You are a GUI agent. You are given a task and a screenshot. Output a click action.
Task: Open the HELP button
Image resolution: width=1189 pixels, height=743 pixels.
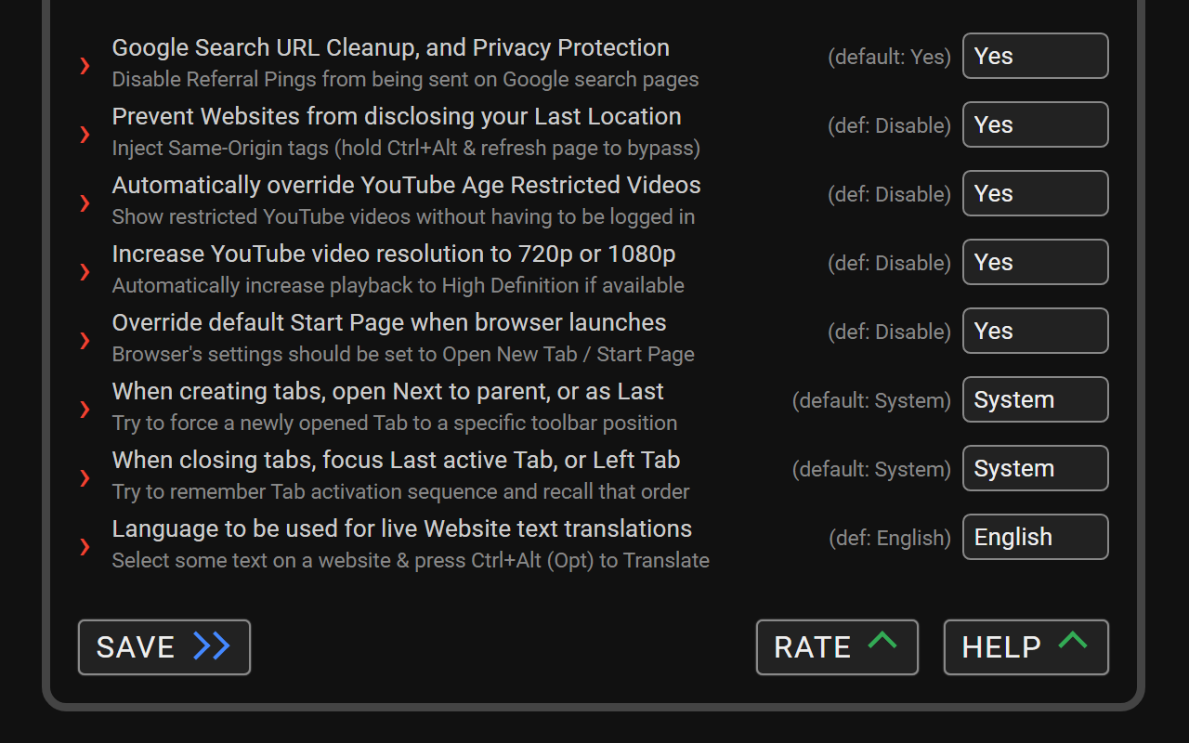pos(1026,647)
